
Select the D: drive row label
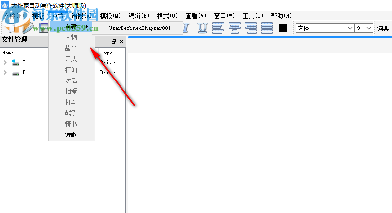coord(25,73)
